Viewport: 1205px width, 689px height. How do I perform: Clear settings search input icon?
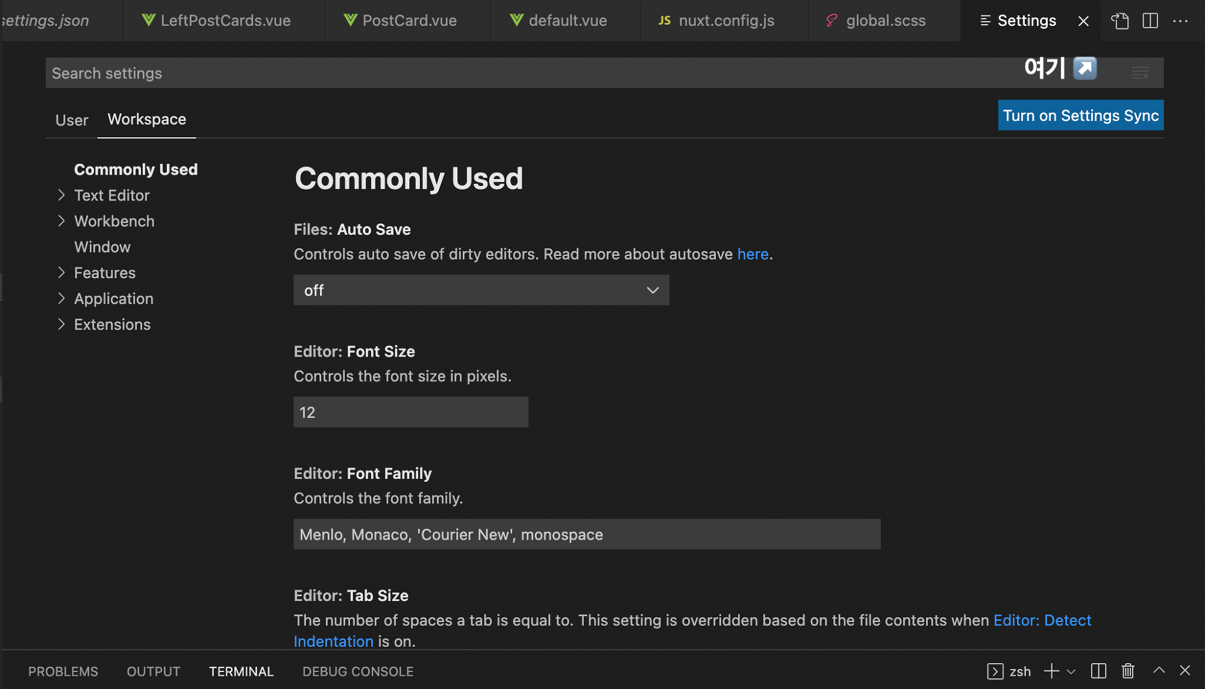(1140, 73)
